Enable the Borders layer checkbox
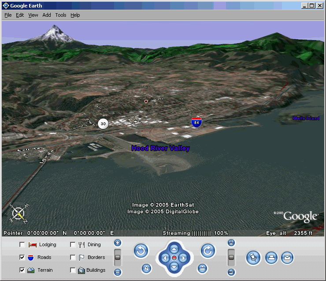This screenshot has width=326, height=281. pyautogui.click(x=73, y=257)
